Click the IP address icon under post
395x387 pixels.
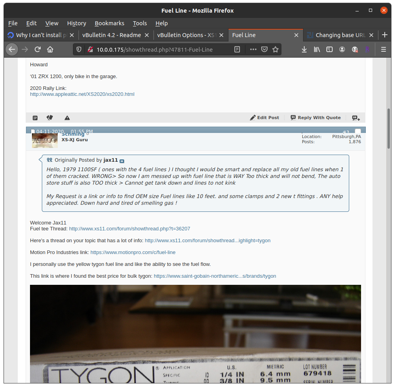(x=35, y=118)
